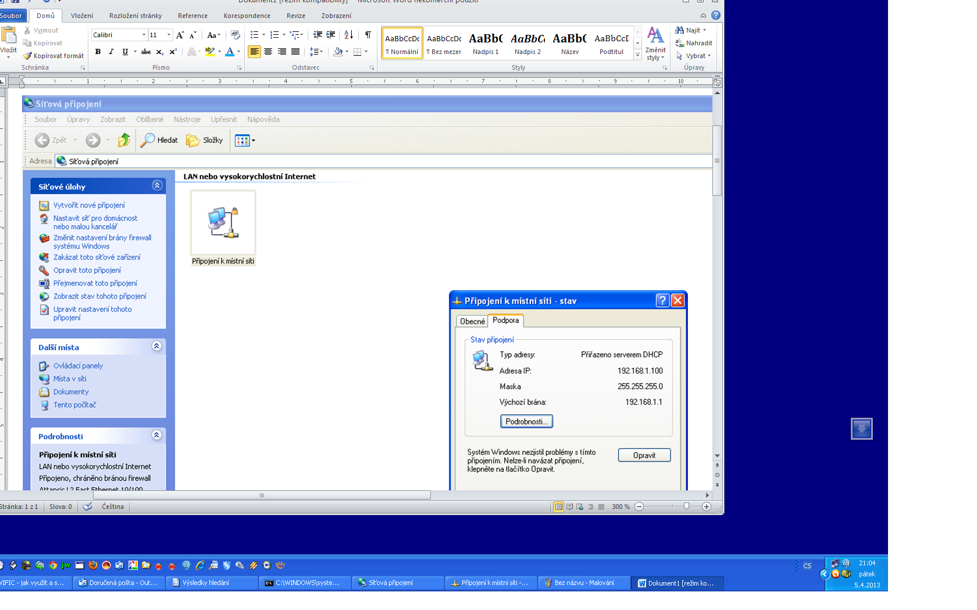Justify the paragraph text
The height and width of the screenshot is (610, 977).
(295, 52)
